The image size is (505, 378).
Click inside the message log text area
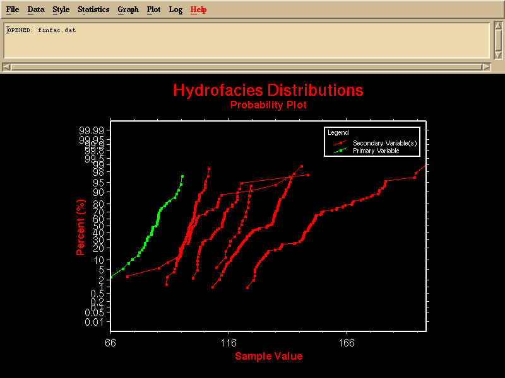(x=247, y=40)
